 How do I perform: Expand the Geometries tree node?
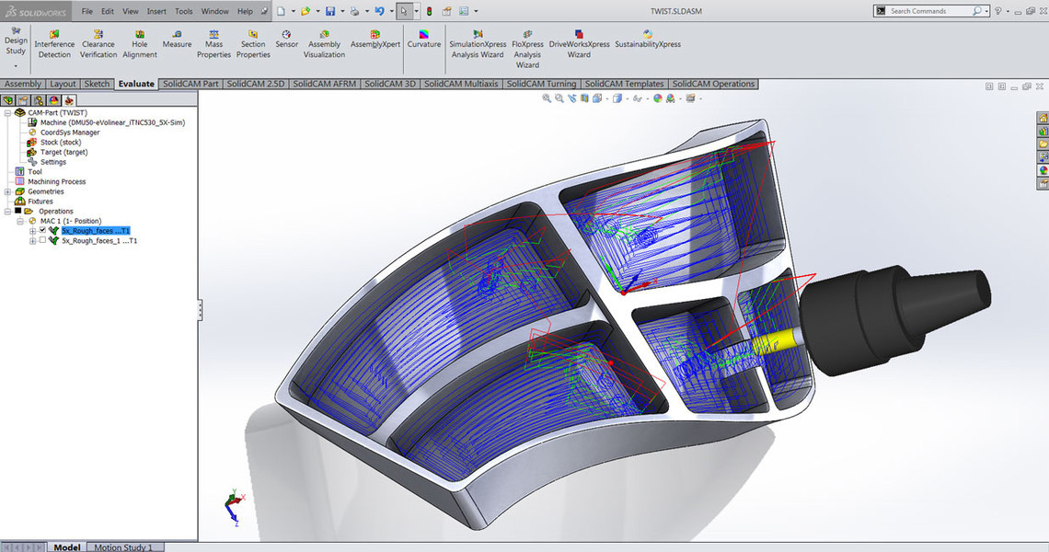click(x=8, y=191)
